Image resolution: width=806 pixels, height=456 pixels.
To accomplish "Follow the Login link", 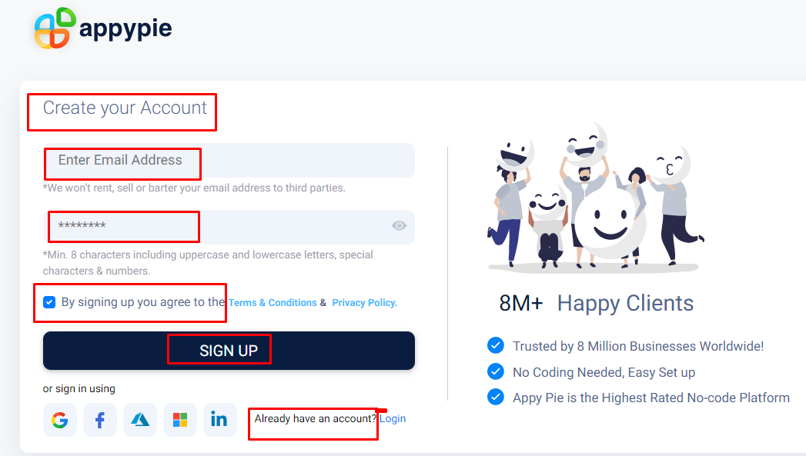I will click(393, 418).
